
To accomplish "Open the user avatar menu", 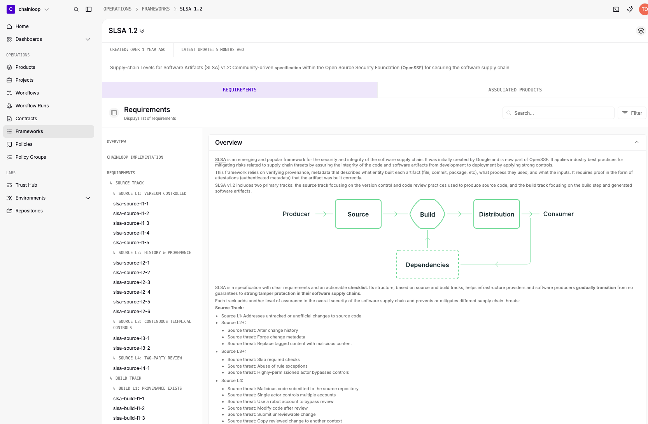I will [x=644, y=9].
